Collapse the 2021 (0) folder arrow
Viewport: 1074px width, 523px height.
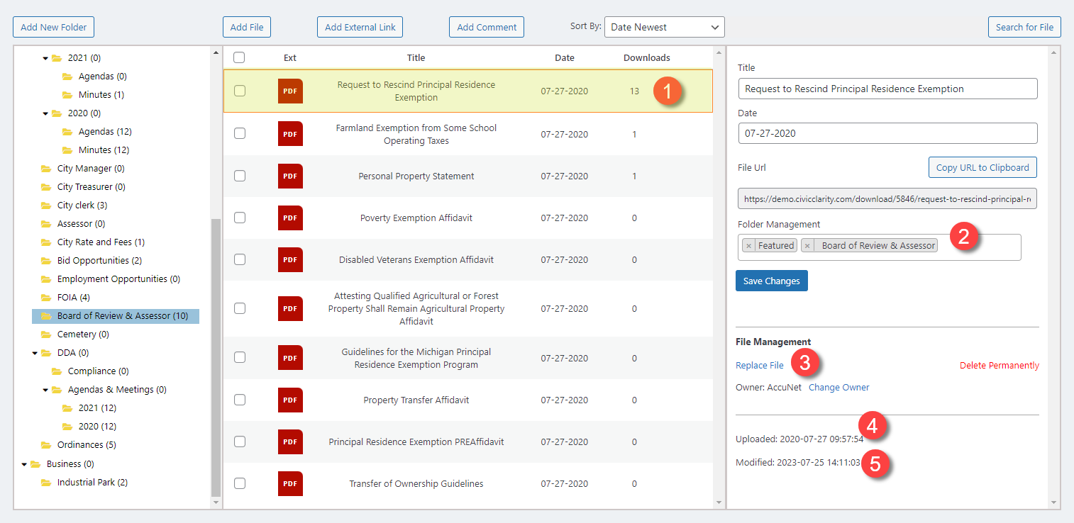(45, 58)
